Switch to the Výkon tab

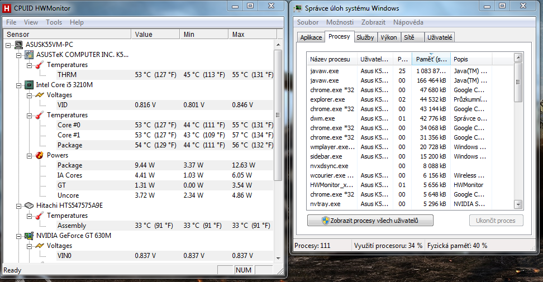pyautogui.click(x=389, y=37)
